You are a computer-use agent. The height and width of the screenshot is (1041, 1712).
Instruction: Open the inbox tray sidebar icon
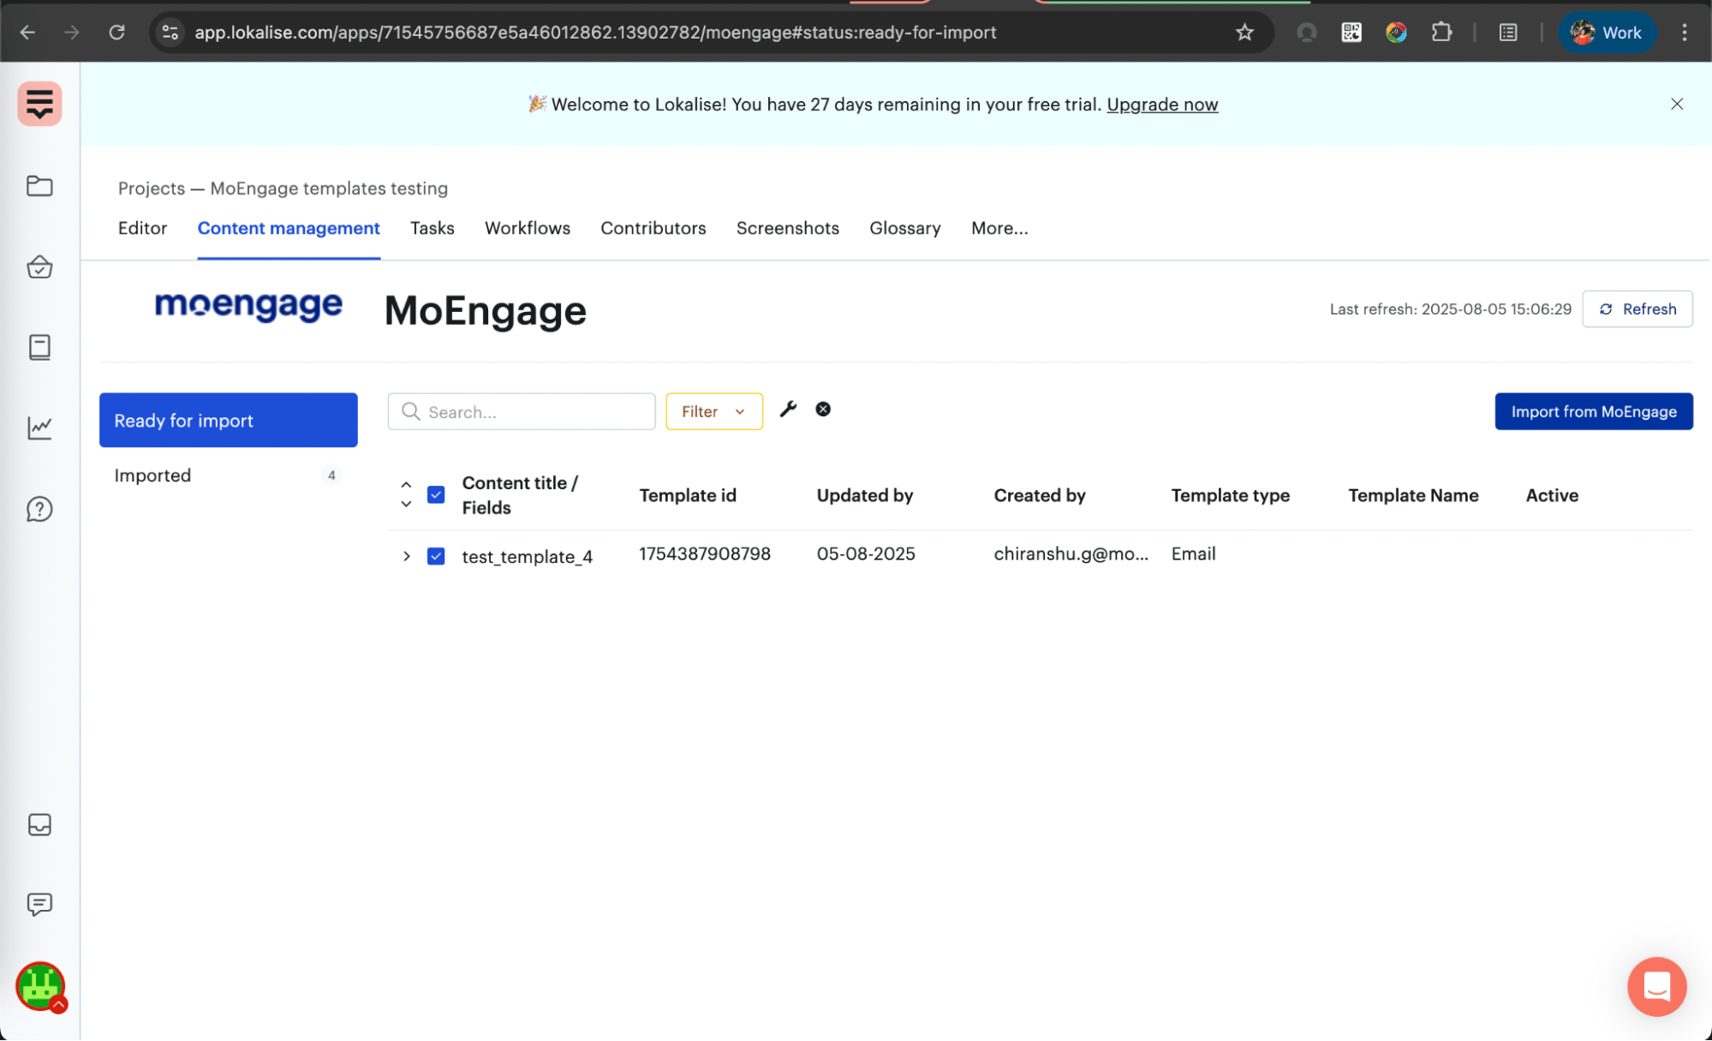point(39,824)
